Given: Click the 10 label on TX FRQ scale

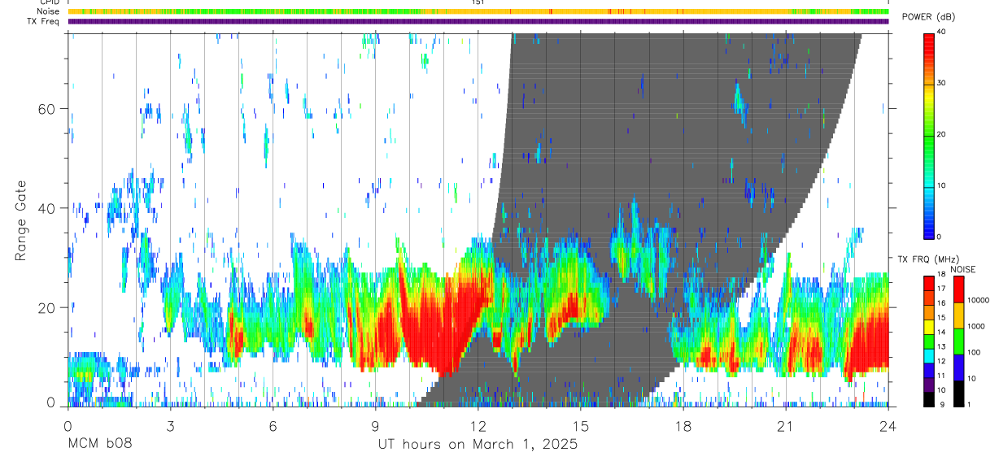Looking at the screenshot, I should (x=940, y=390).
